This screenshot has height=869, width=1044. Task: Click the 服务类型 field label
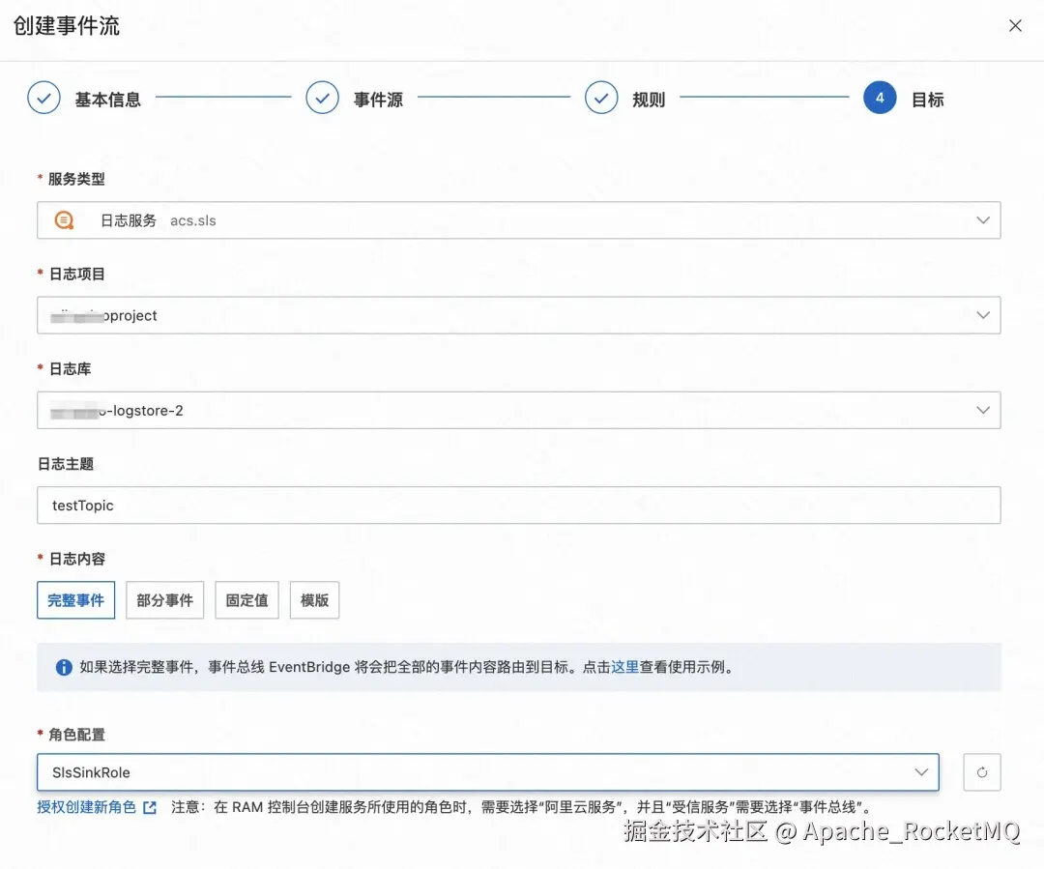[76, 179]
